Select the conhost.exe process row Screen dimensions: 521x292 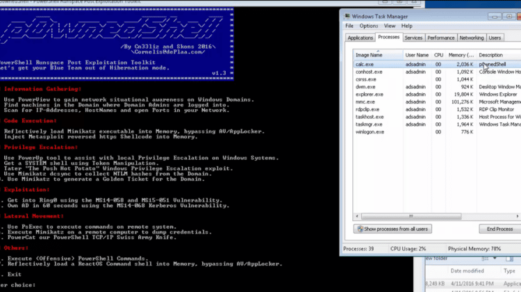(x=437, y=72)
